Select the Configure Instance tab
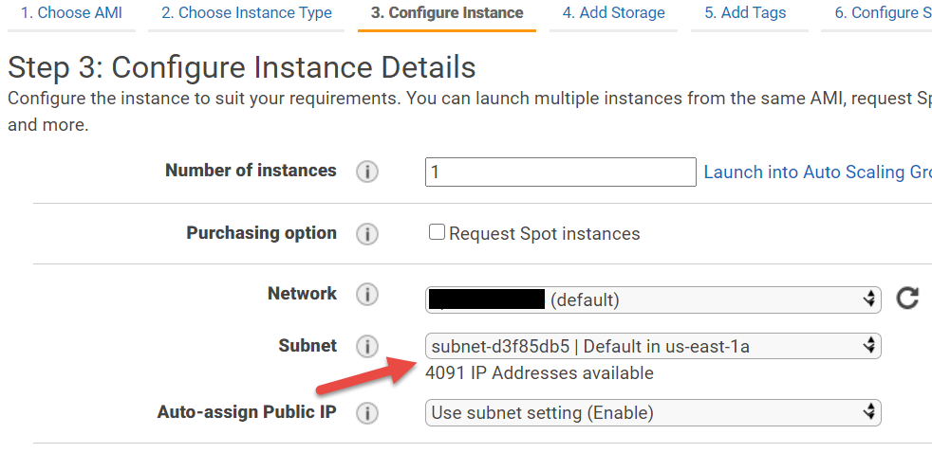Image resolution: width=932 pixels, height=453 pixels. tap(446, 13)
